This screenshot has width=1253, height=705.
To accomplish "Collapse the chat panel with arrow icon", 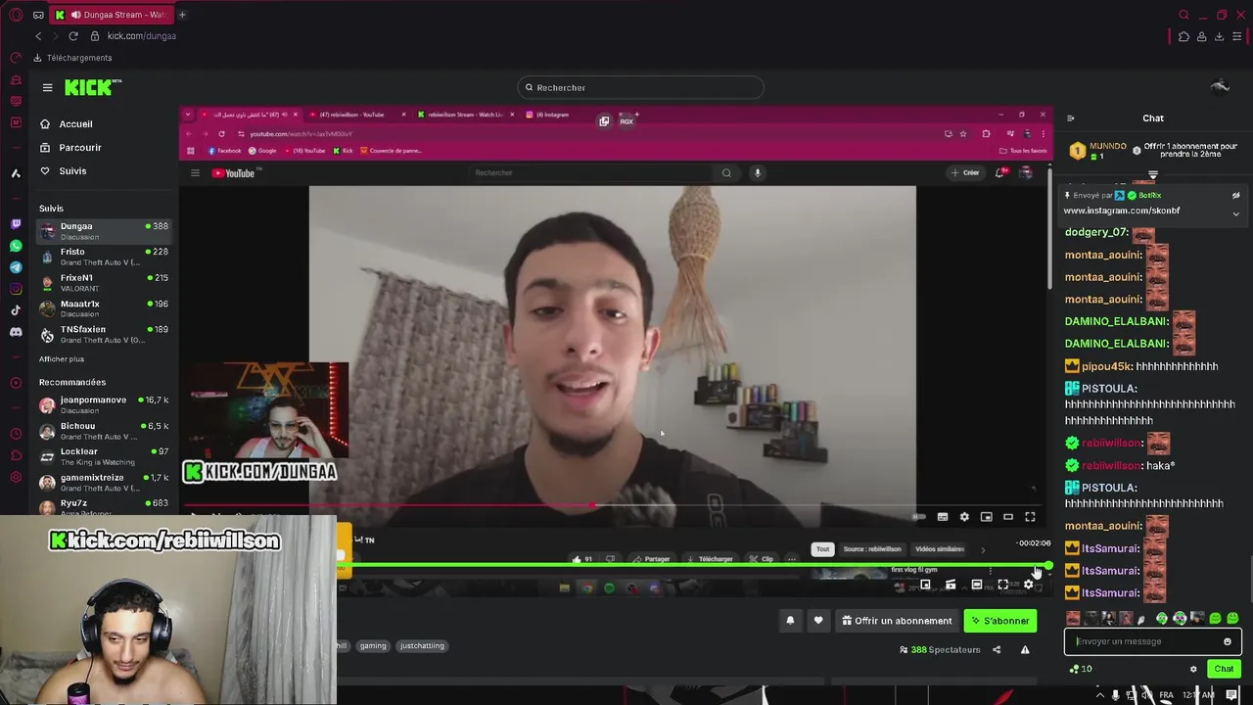I will pyautogui.click(x=1070, y=118).
